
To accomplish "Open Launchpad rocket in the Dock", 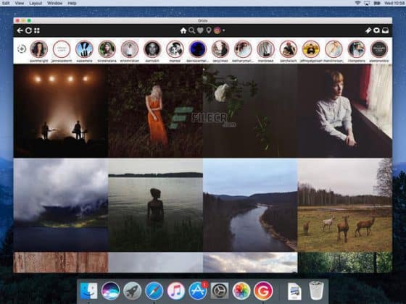I will coord(132,291).
